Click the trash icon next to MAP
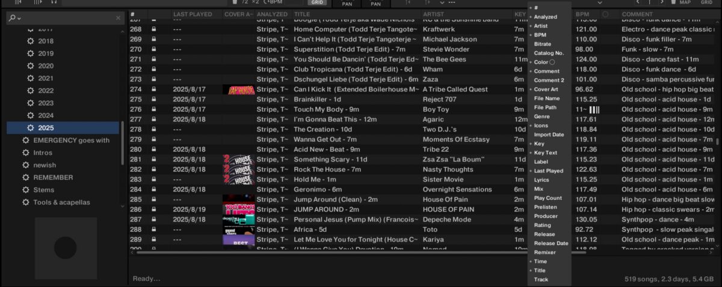The width and height of the screenshot is (722, 287). tap(674, 2)
